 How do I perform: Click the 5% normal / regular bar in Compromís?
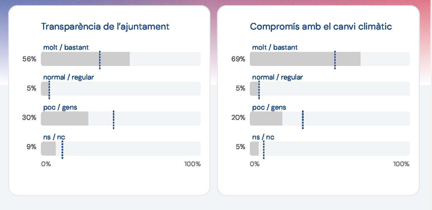click(x=254, y=89)
